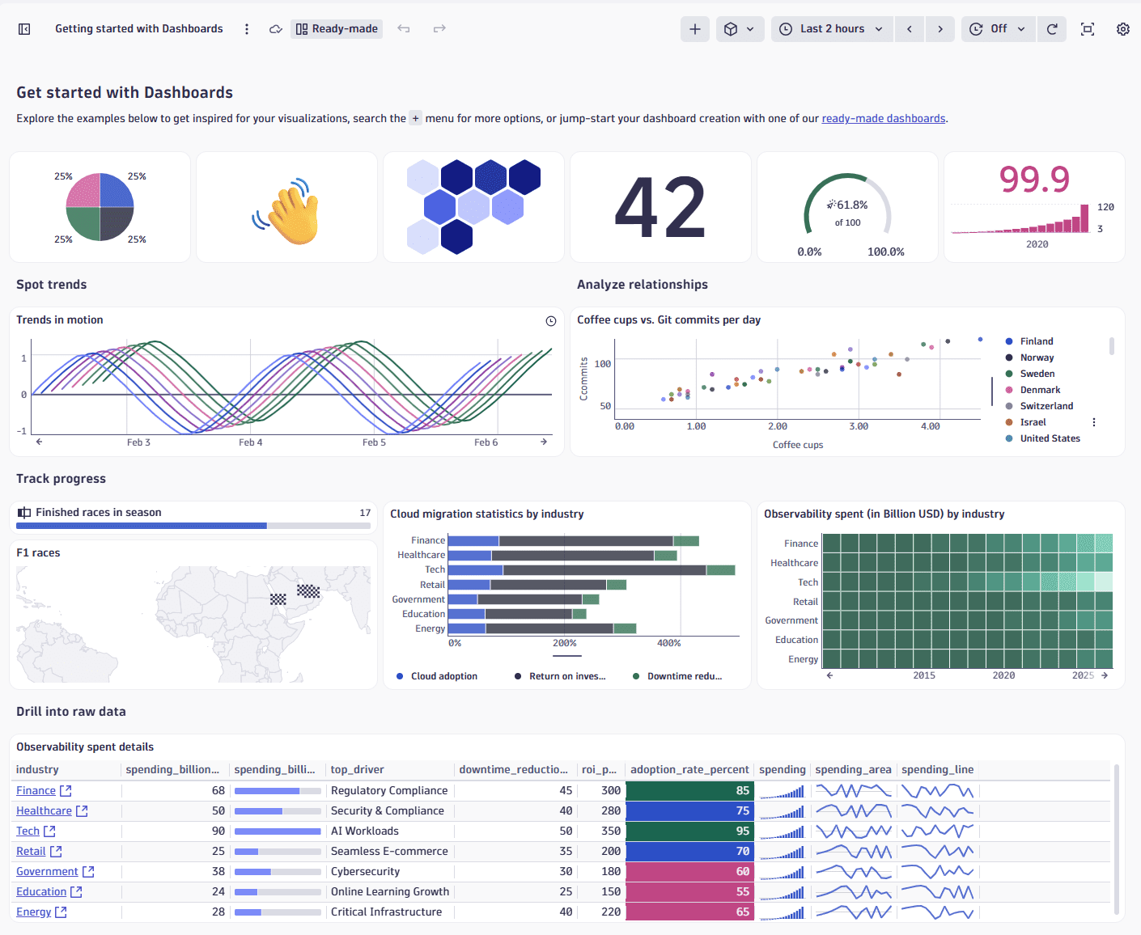Click the 42 single value tile
The width and height of the screenshot is (1141, 935).
tap(660, 207)
